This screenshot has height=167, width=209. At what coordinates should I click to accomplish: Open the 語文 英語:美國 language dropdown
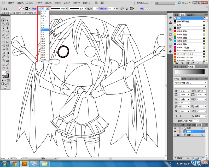(198, 121)
